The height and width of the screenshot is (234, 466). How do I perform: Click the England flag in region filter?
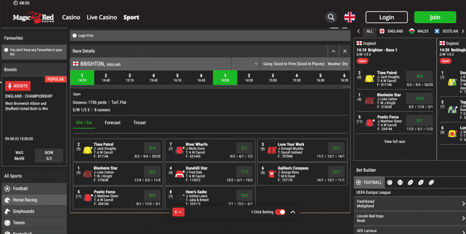pos(382,31)
